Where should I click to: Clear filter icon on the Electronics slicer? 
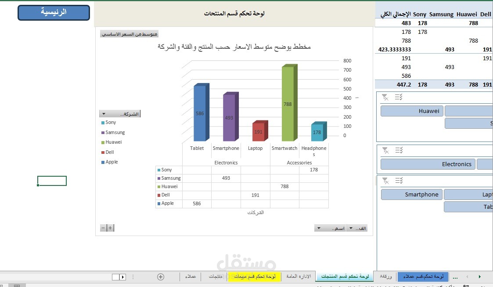[x=385, y=150]
